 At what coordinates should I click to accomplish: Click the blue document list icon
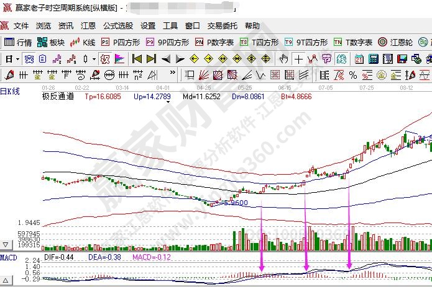42,59
